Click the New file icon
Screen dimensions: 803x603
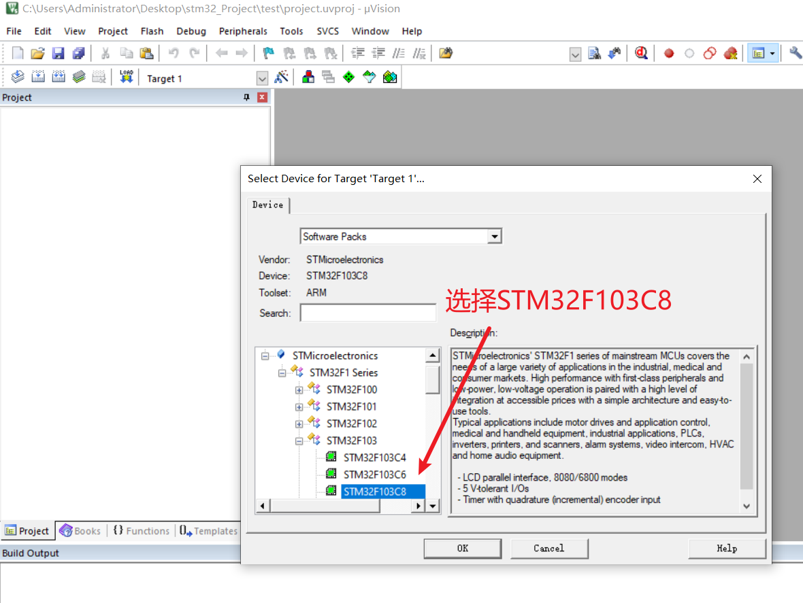pyautogui.click(x=18, y=53)
